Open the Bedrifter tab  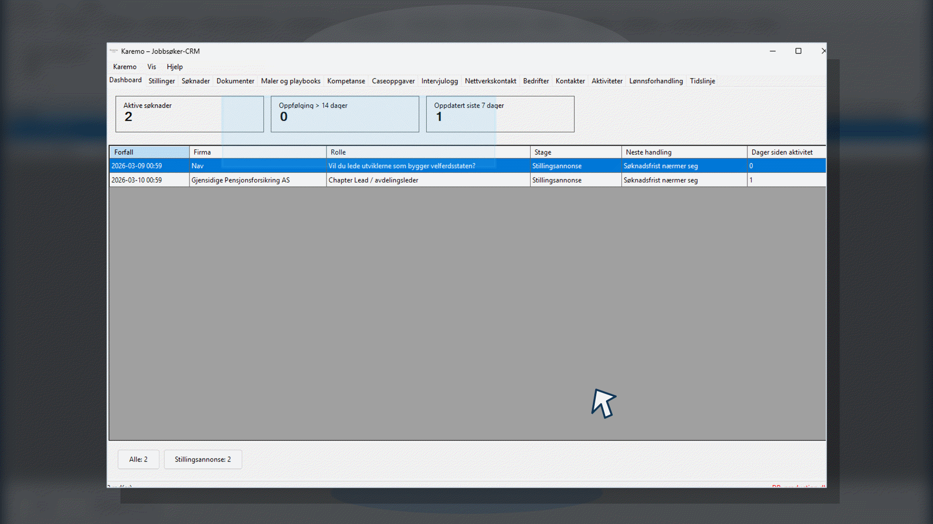point(536,81)
